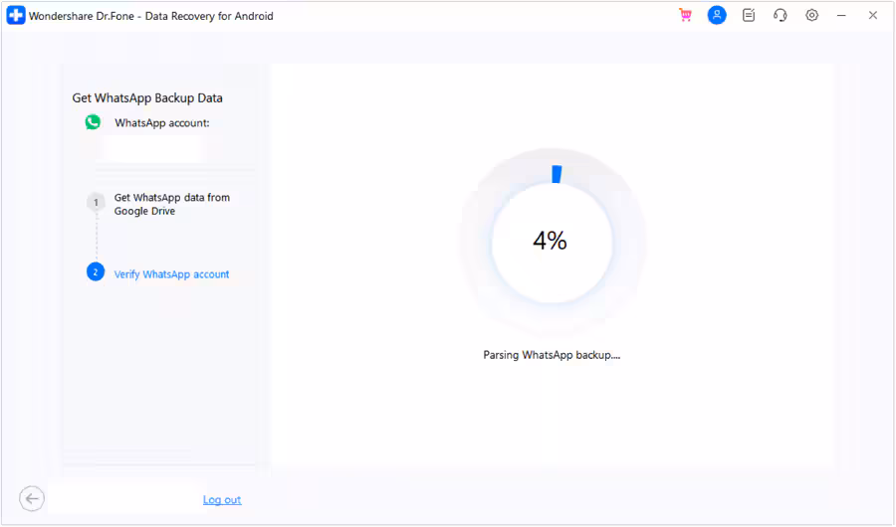Image resolution: width=896 pixels, height=527 pixels.
Task: Select the step 2 number circle
Action: click(x=96, y=271)
